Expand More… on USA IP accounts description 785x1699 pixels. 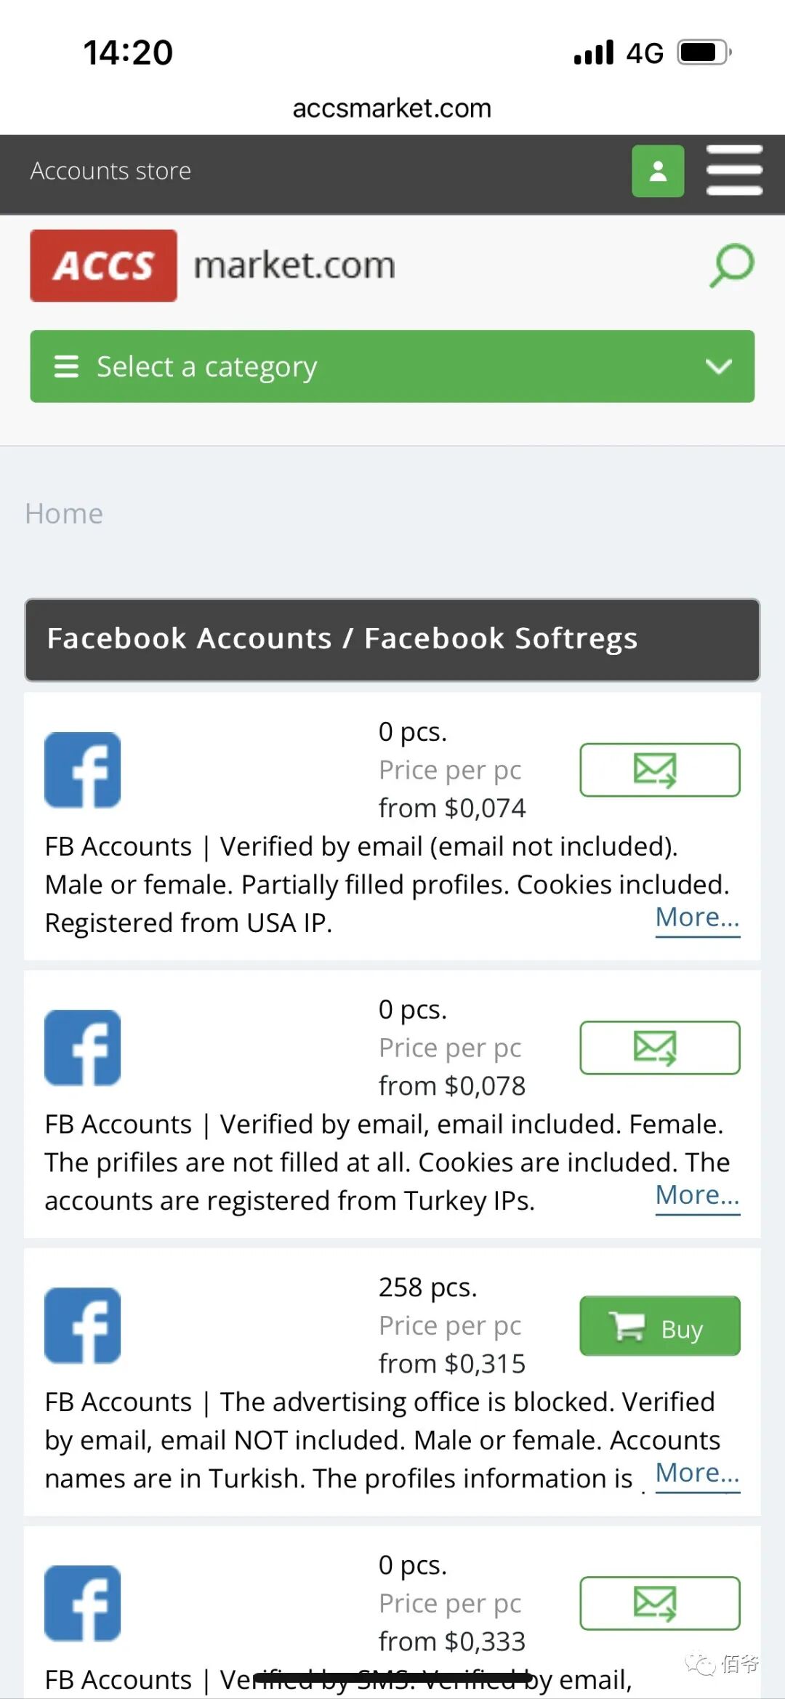coord(698,918)
